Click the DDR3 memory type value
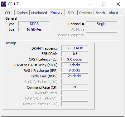This screenshot has width=125, height=117. 34,24
